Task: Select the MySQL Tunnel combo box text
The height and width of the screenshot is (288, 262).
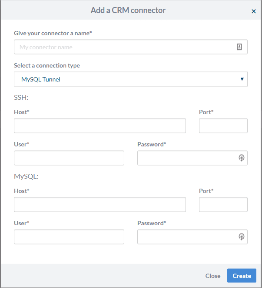Action: pos(41,79)
